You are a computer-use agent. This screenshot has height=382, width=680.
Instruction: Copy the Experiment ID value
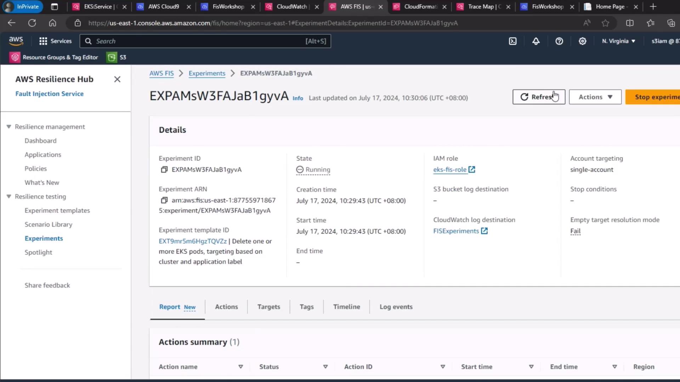point(164,170)
